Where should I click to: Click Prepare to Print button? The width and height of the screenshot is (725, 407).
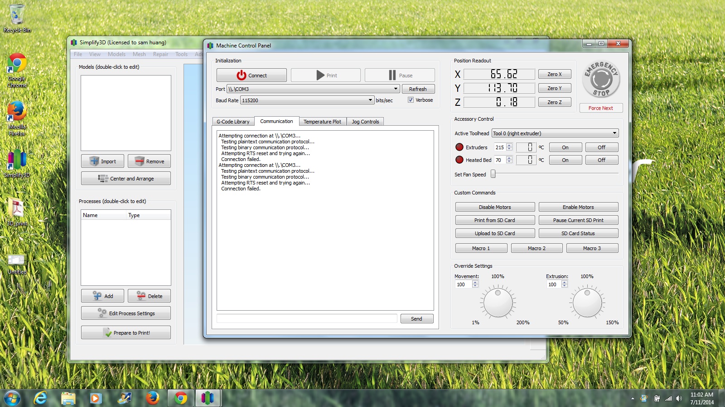[x=126, y=333]
